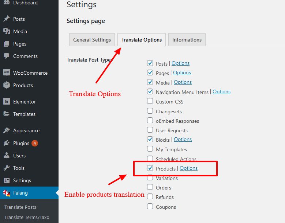The width and height of the screenshot is (285, 223).
Task: Open Media via its camera-music icon
Action: [x=7, y=31]
